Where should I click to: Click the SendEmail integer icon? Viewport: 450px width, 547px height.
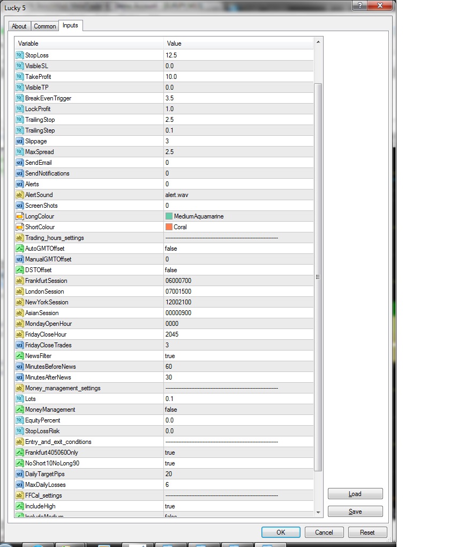(x=19, y=163)
